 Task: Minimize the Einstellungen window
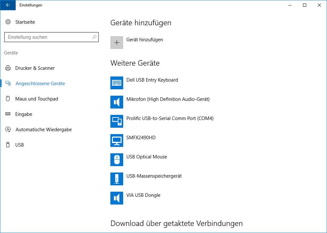(x=290, y=5)
